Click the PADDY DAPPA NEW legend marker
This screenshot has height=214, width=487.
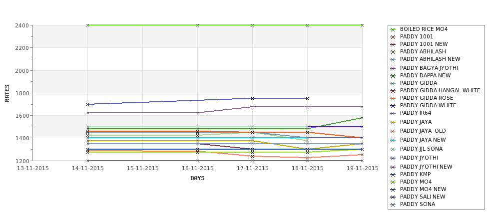(393, 76)
